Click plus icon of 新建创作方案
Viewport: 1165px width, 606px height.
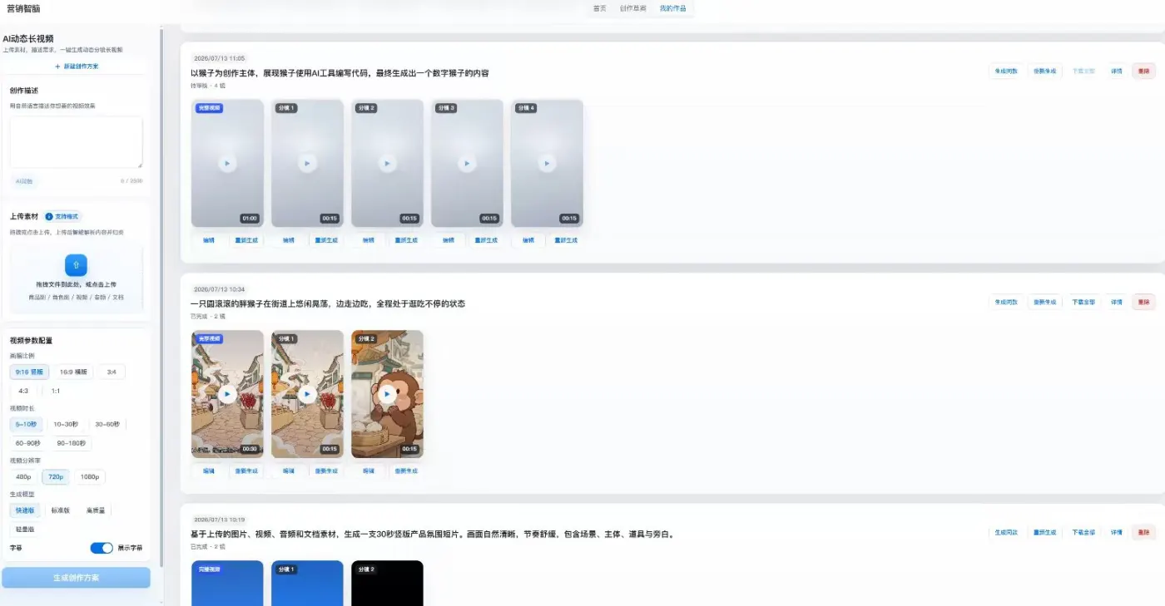click(x=57, y=67)
